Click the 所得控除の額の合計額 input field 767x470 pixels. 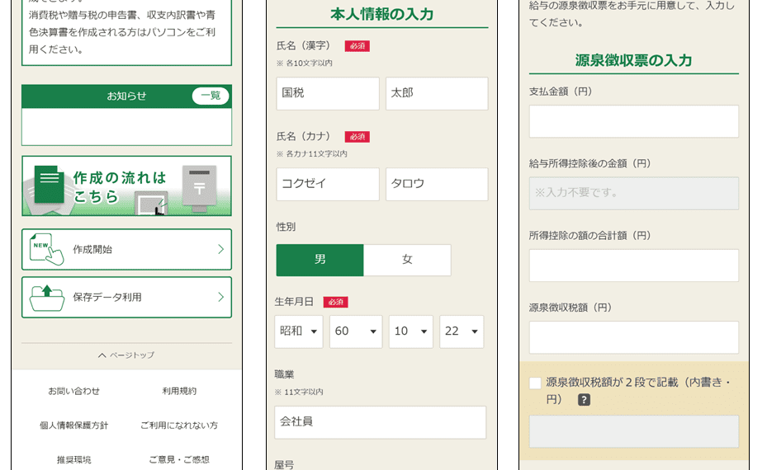coord(634,266)
